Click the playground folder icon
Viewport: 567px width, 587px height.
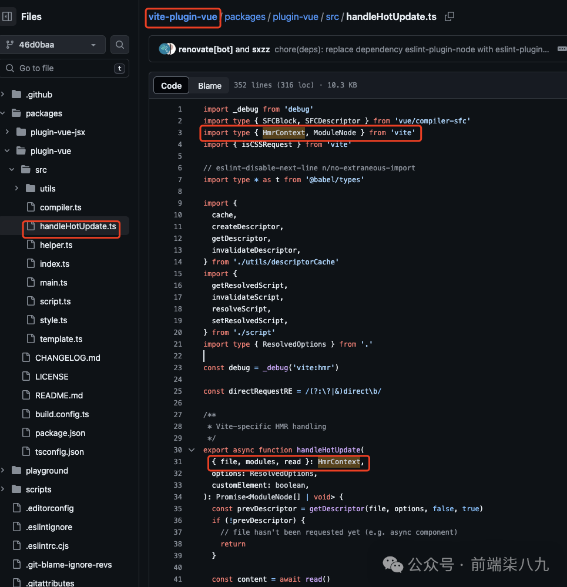click(16, 470)
